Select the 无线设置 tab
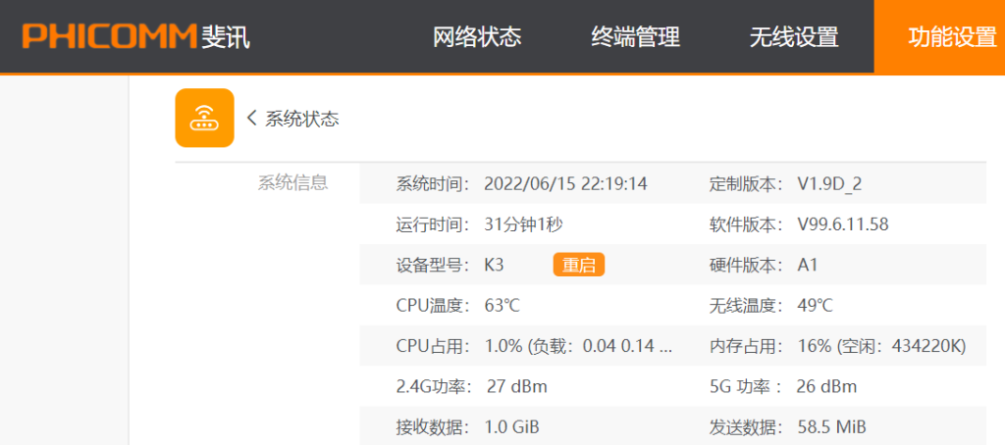 pyautogui.click(x=793, y=37)
